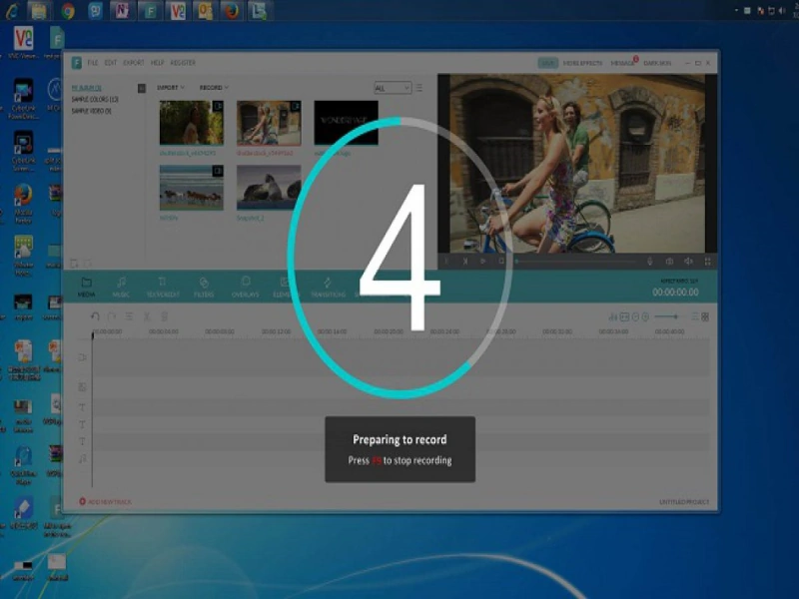Screen dimensions: 799x599
Task: Click the preview playback progress slider
Action: [576, 262]
